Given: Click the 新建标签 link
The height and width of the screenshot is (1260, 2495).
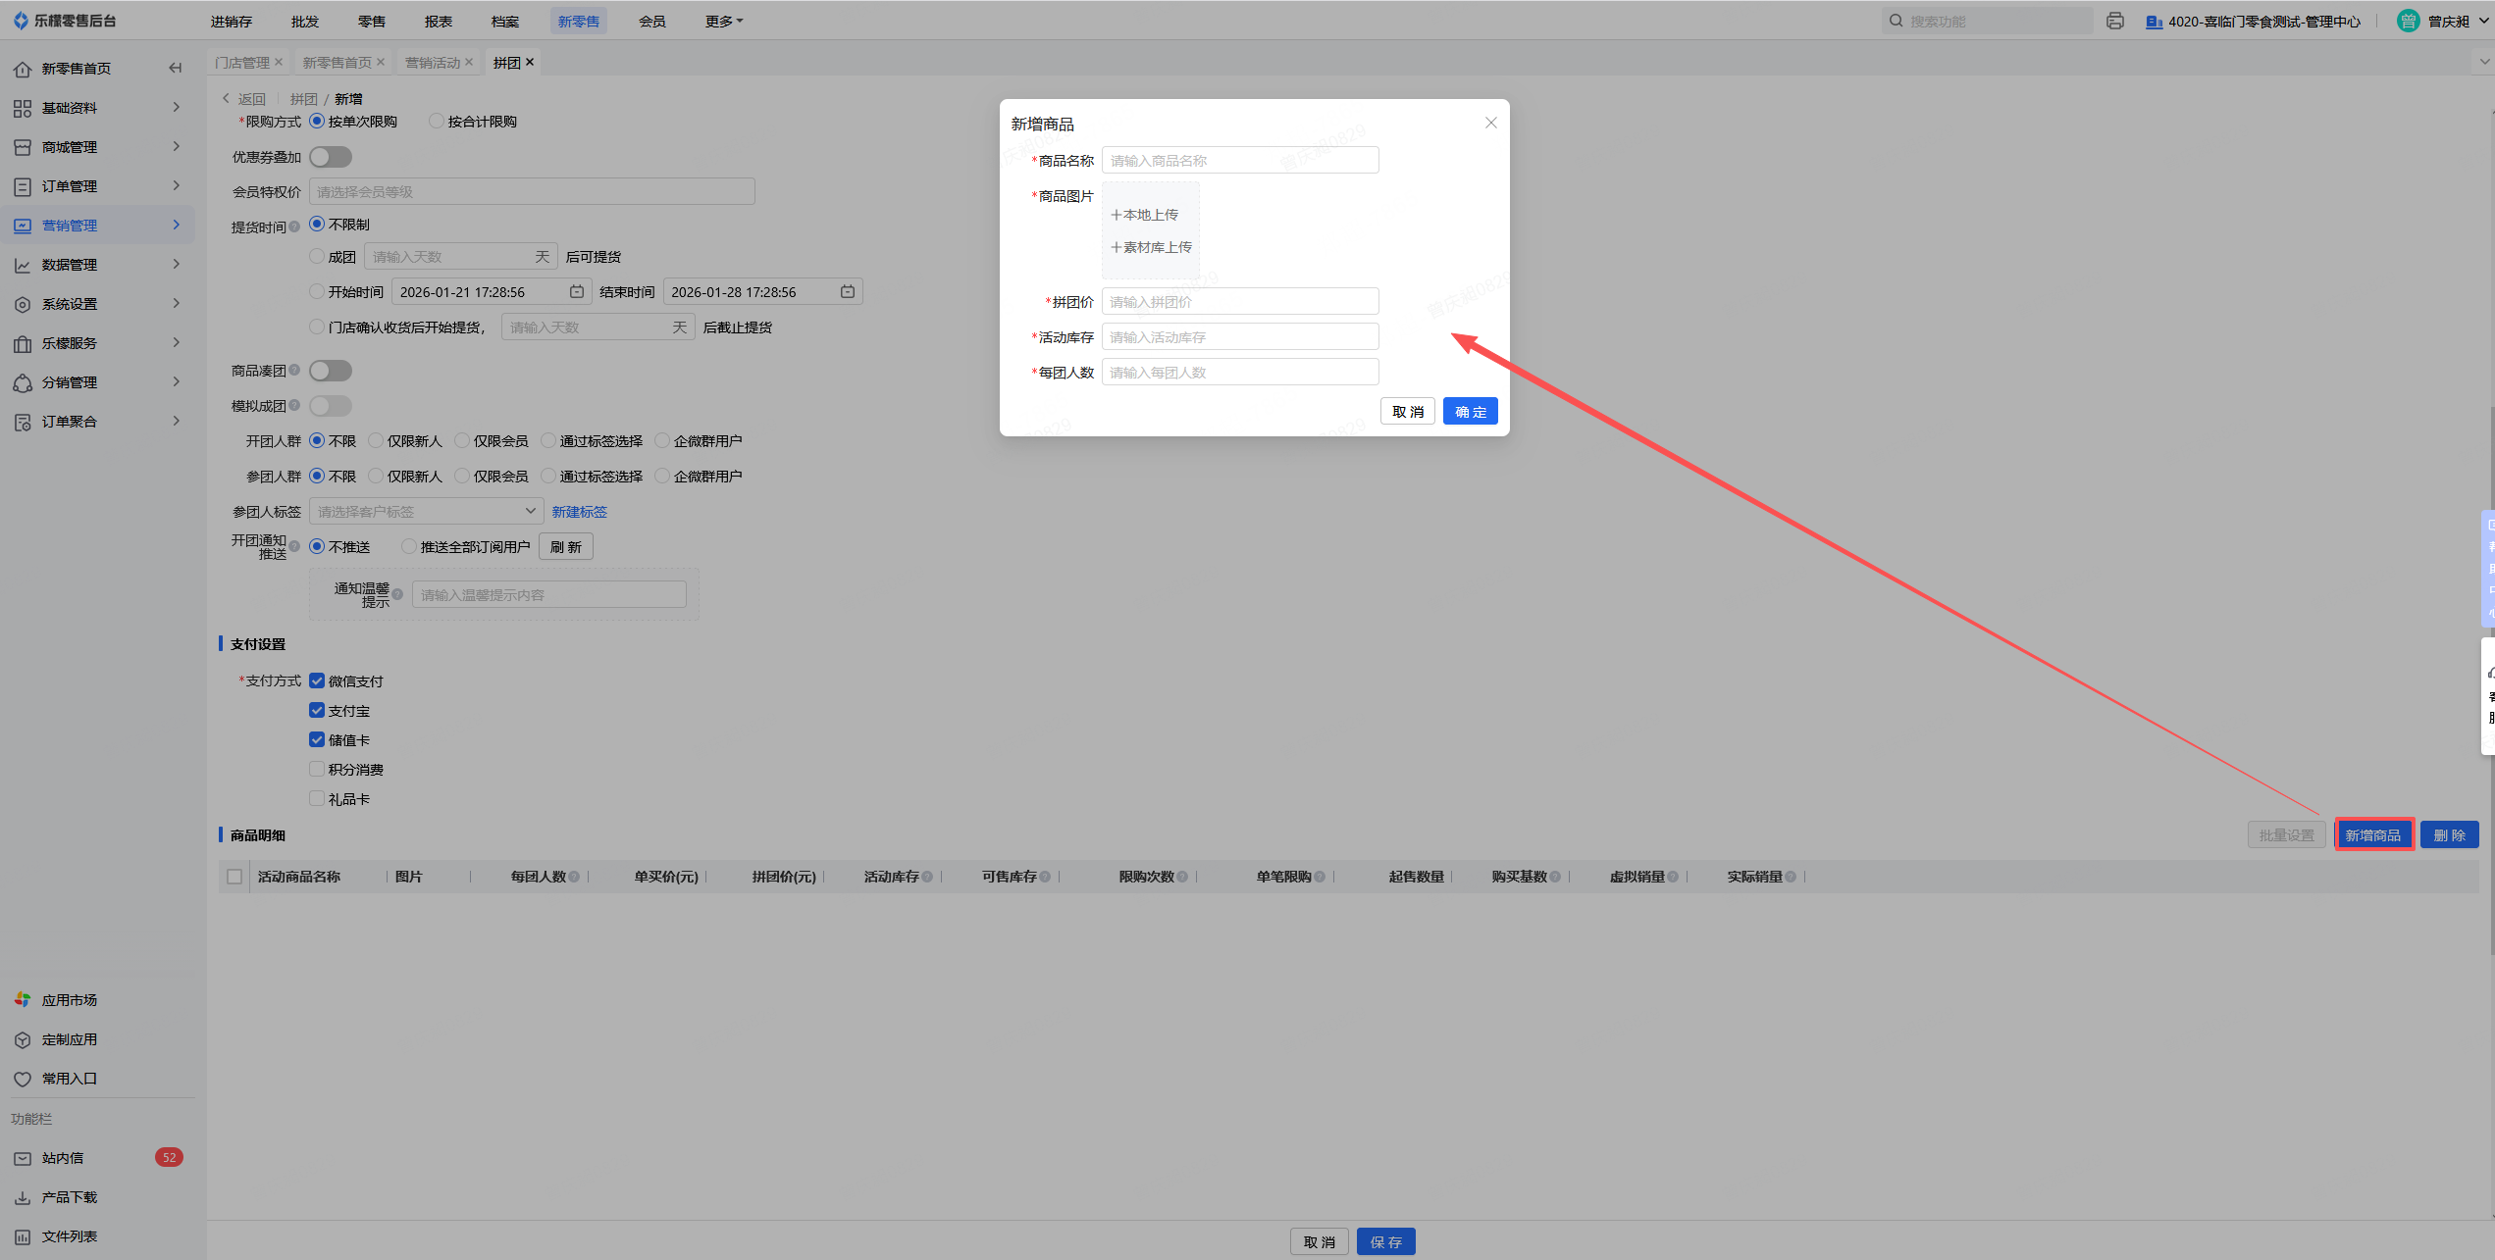Looking at the screenshot, I should coord(579,512).
